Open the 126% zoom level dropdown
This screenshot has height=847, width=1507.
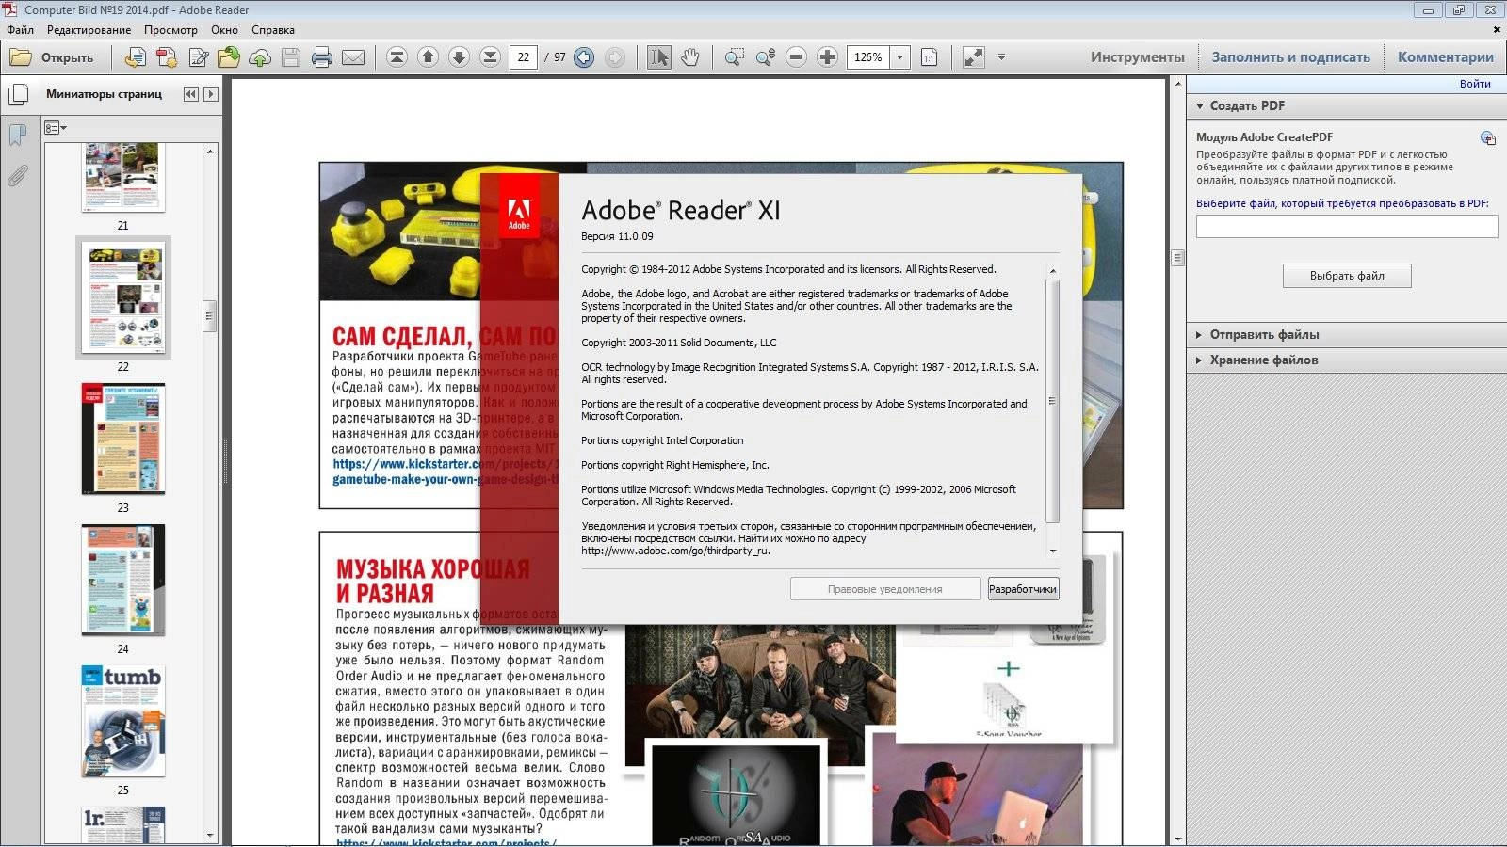[899, 57]
